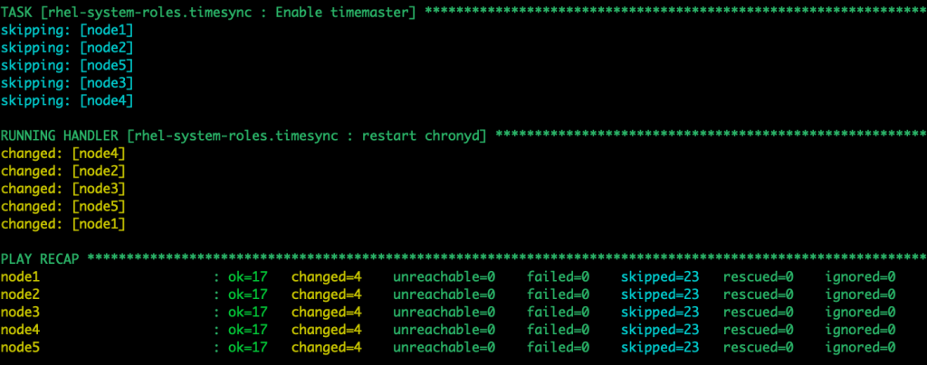Click the Enable timemaster TASK header line
Viewport: 927px width, 365px height.
click(x=463, y=13)
